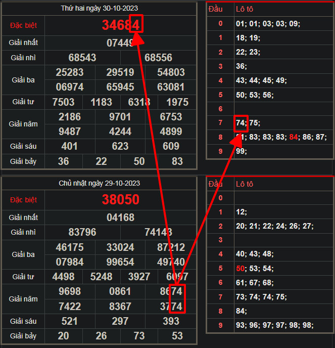Viewport: 335px width, 348px height.
Task: Select Giải năm number 4244
Action: click(x=120, y=132)
